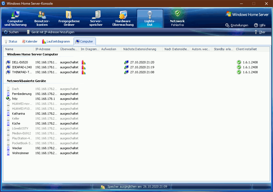The width and height of the screenshot is (273, 192).
Task: Select the fritz device row
Action: [15, 99]
